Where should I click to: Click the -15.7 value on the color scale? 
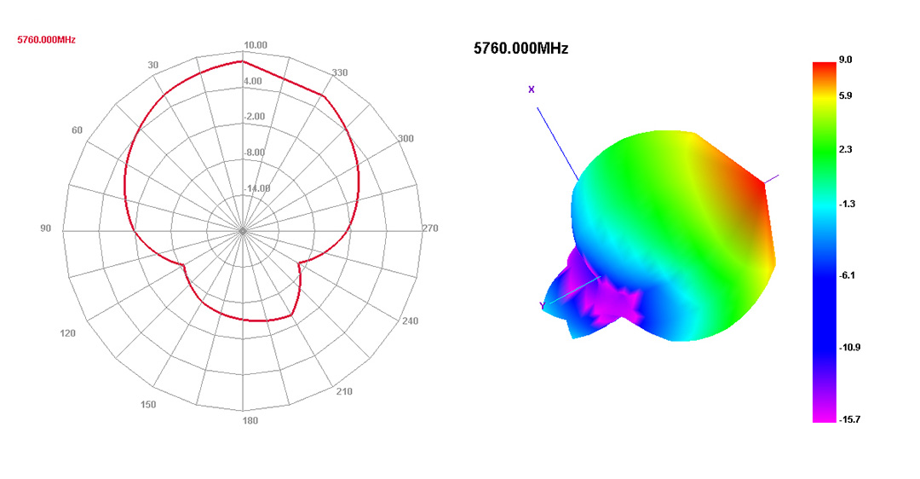[849, 419]
